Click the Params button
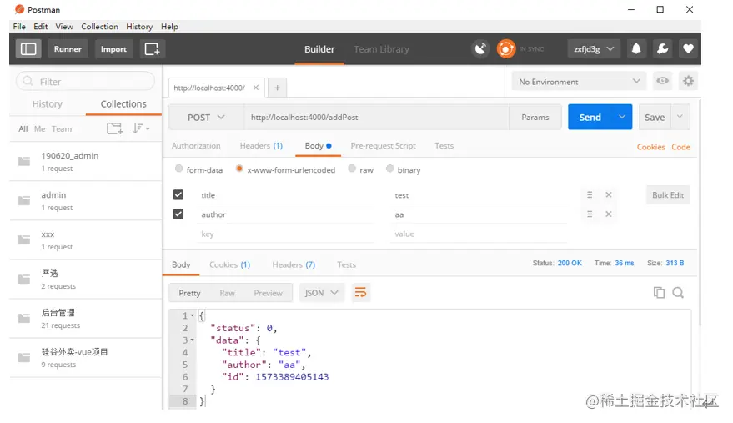The width and height of the screenshot is (733, 423). [535, 117]
